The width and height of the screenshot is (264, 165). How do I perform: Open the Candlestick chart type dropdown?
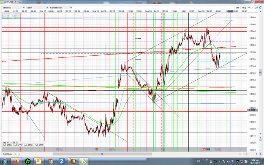click(x=61, y=8)
